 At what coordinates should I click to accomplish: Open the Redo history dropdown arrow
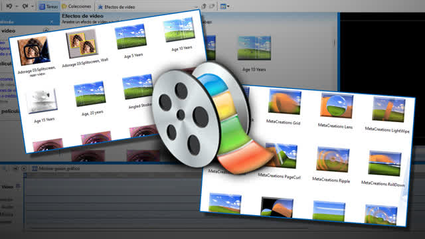(33, 6)
